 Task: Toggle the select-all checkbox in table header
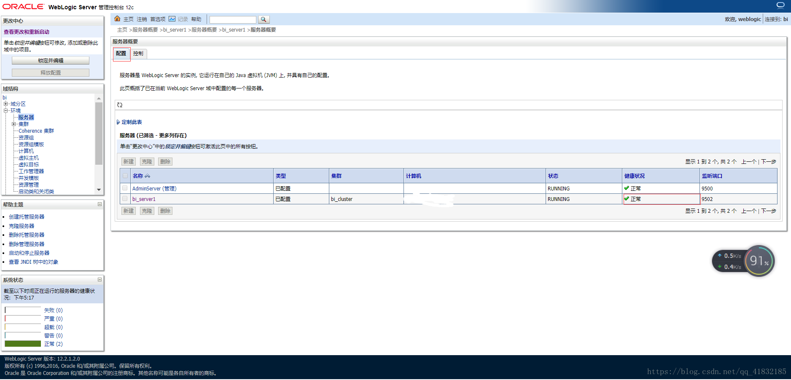[x=125, y=176]
